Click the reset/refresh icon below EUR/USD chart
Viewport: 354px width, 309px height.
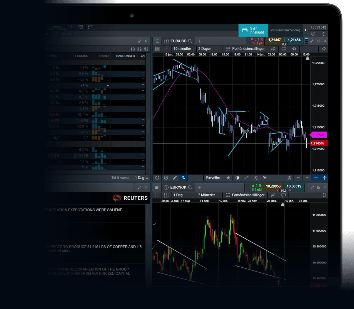[157, 178]
